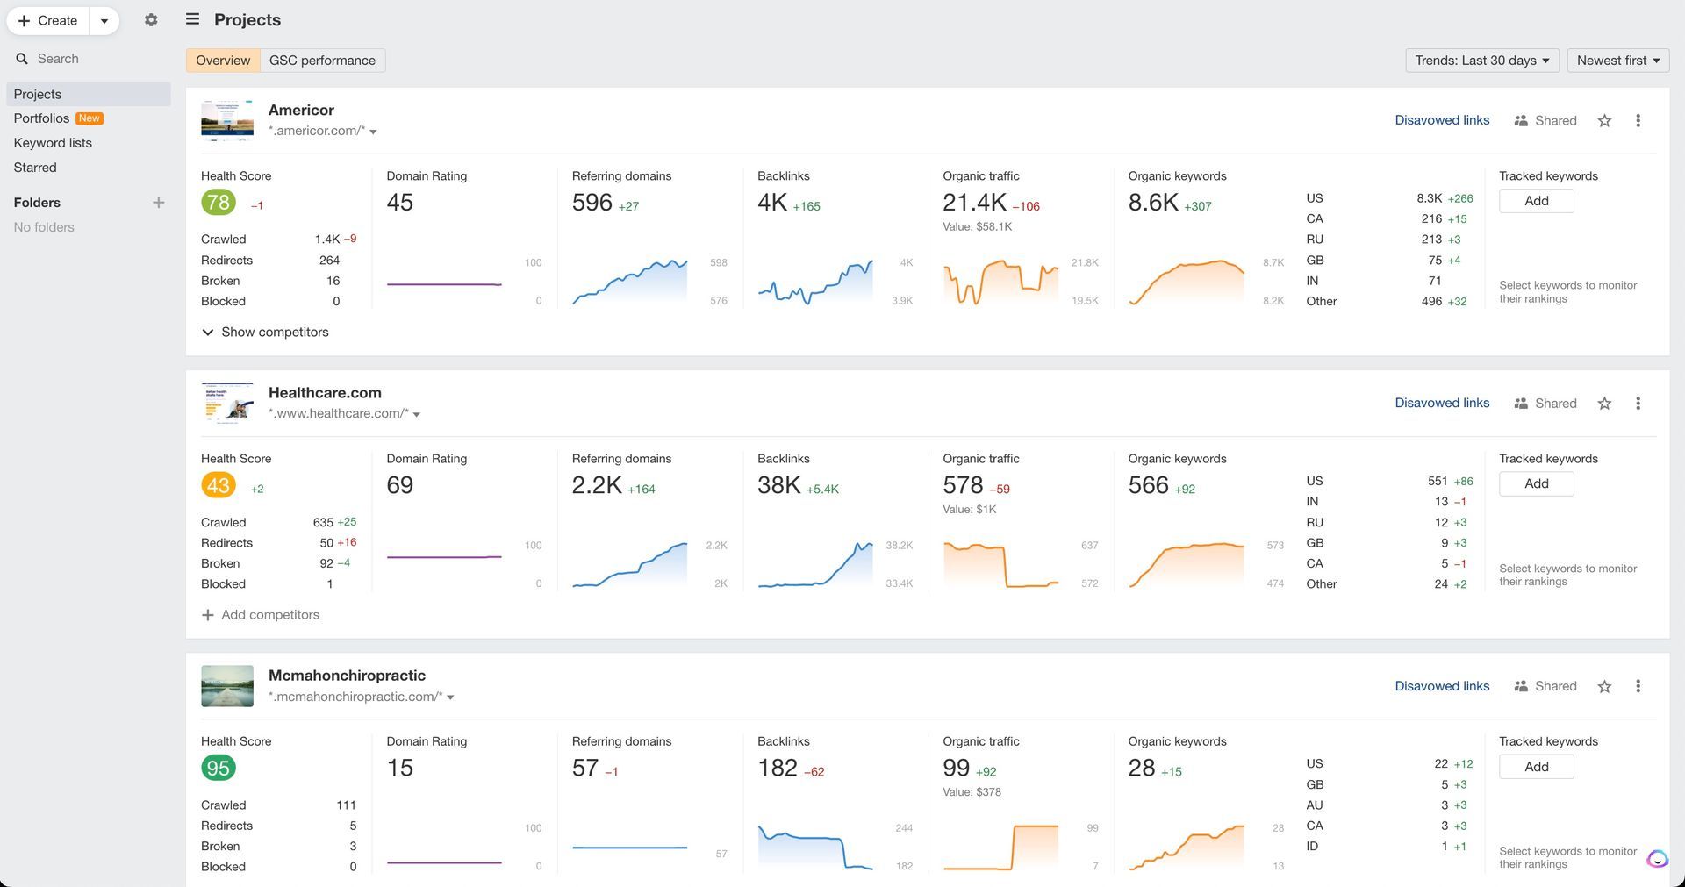The height and width of the screenshot is (887, 1685).
Task: Toggle the hamburger sidebar menu icon
Action: coord(192,19)
